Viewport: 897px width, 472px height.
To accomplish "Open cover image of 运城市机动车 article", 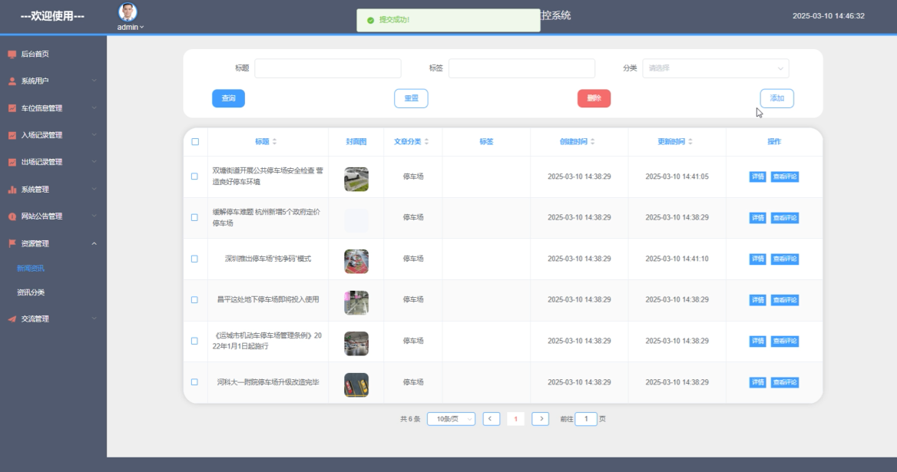I will click(x=356, y=344).
